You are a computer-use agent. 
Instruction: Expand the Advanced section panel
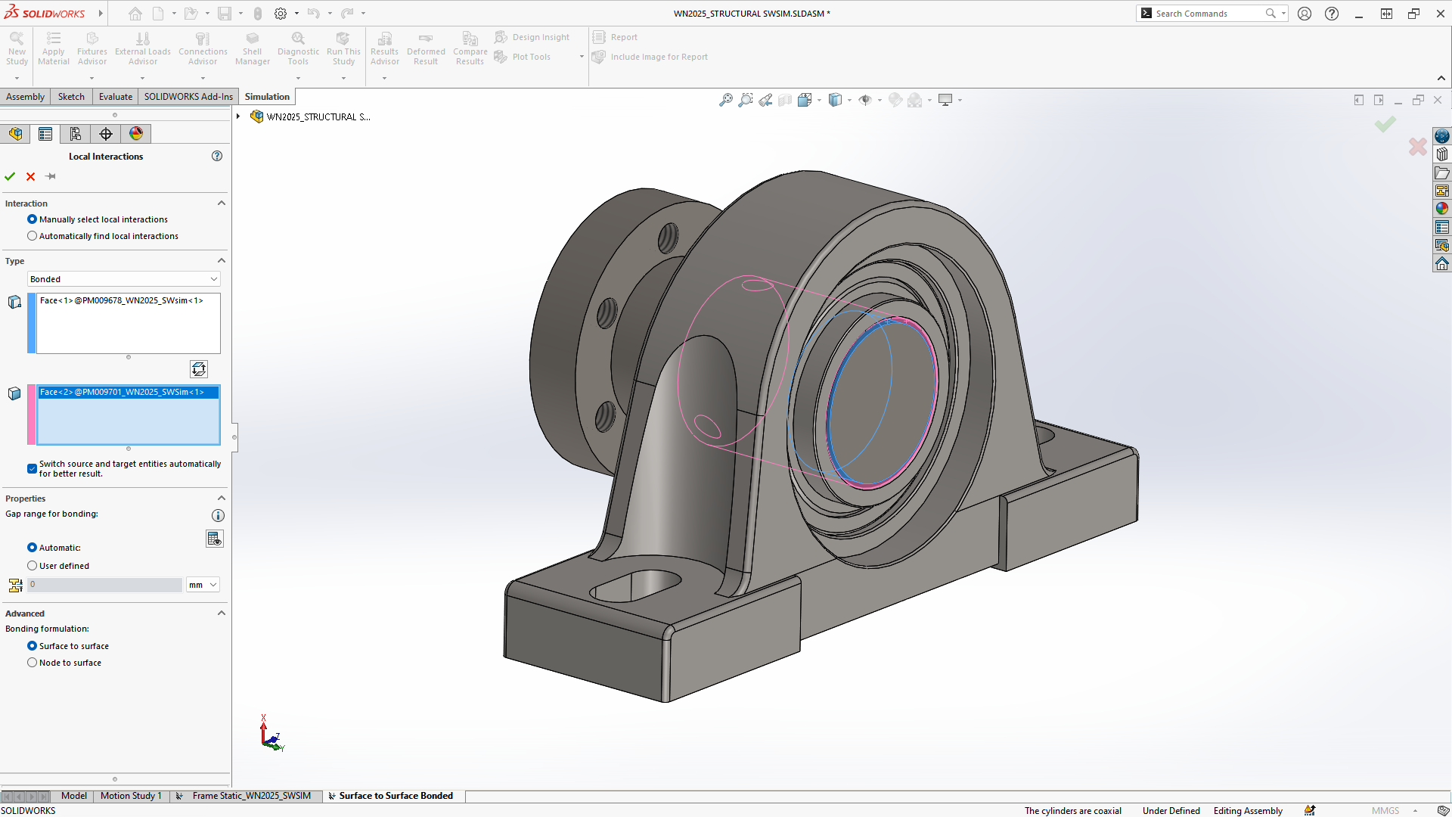point(220,611)
